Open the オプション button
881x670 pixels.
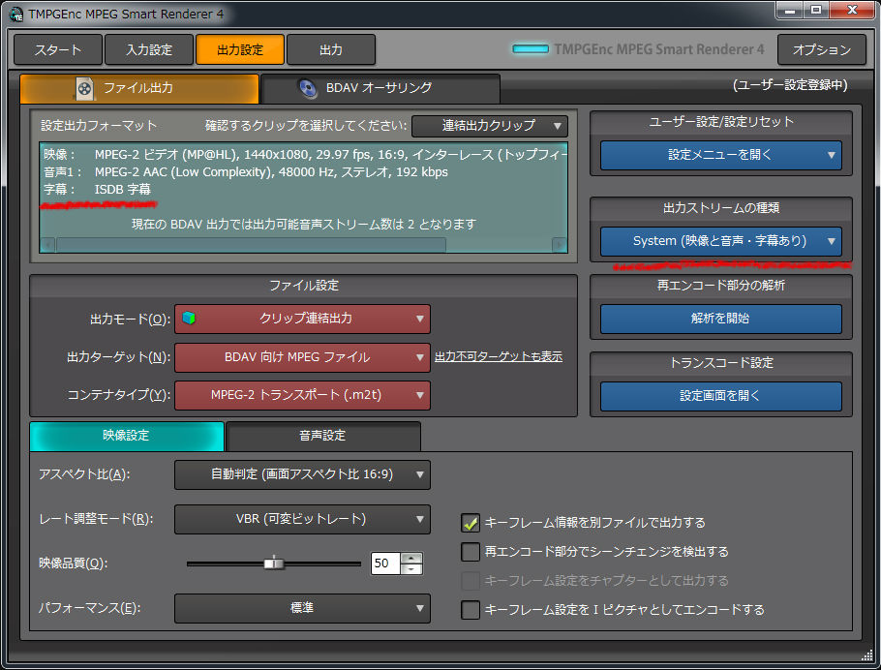point(822,49)
